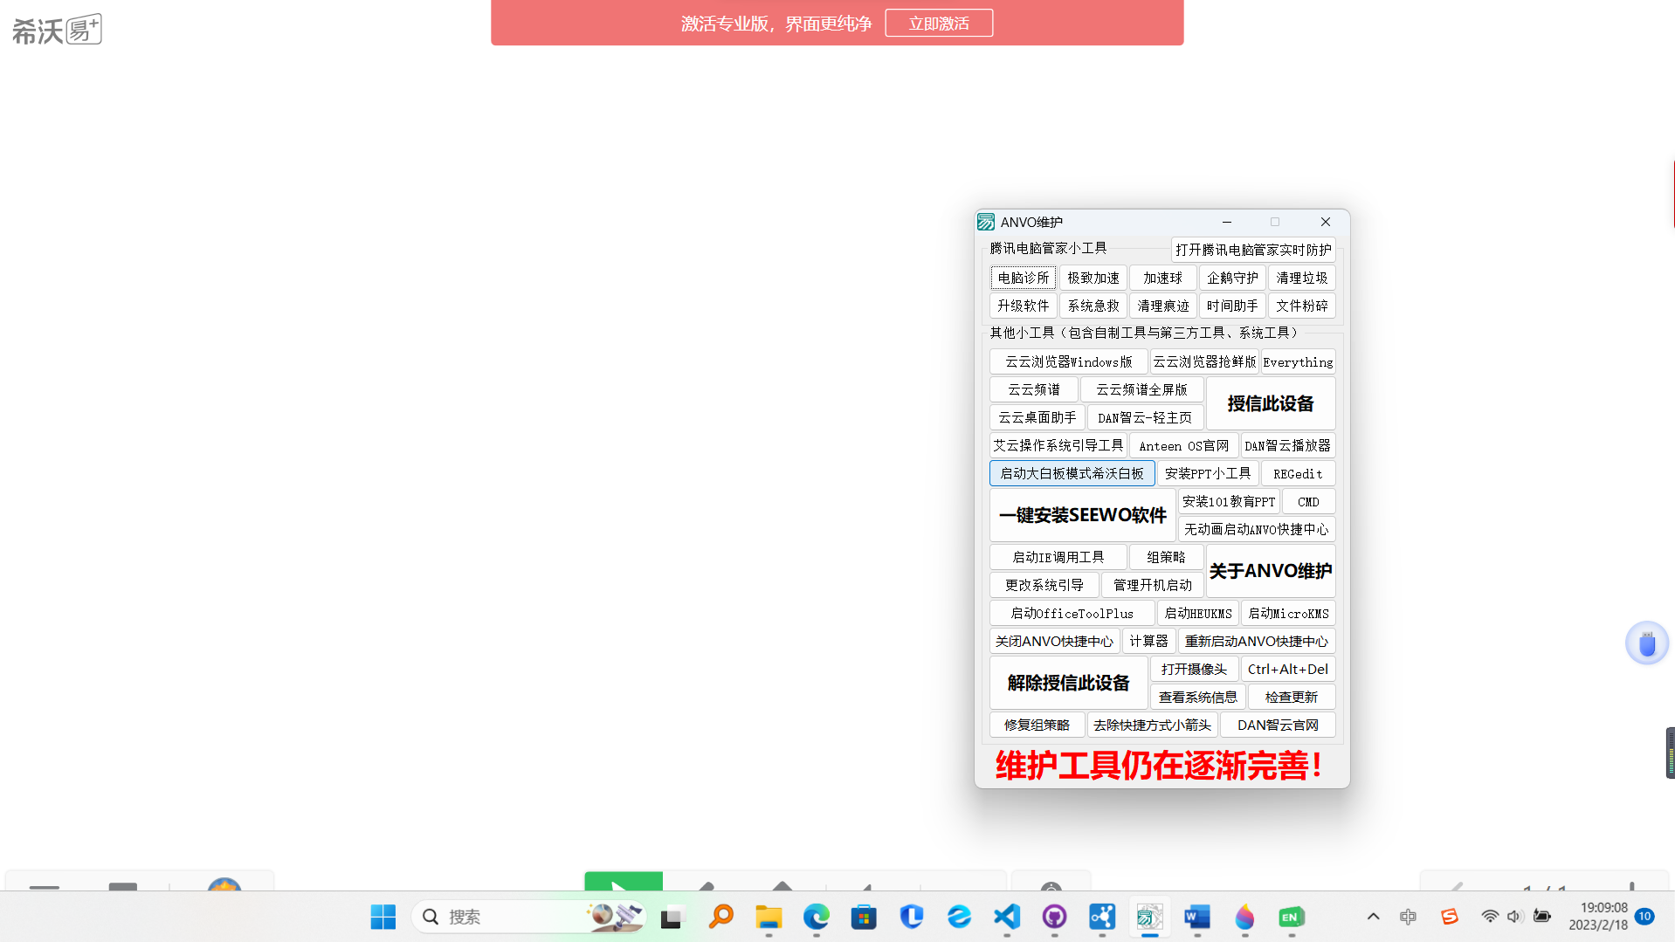Click 文件粉碎 button
This screenshot has height=942, width=1675.
[x=1302, y=306]
